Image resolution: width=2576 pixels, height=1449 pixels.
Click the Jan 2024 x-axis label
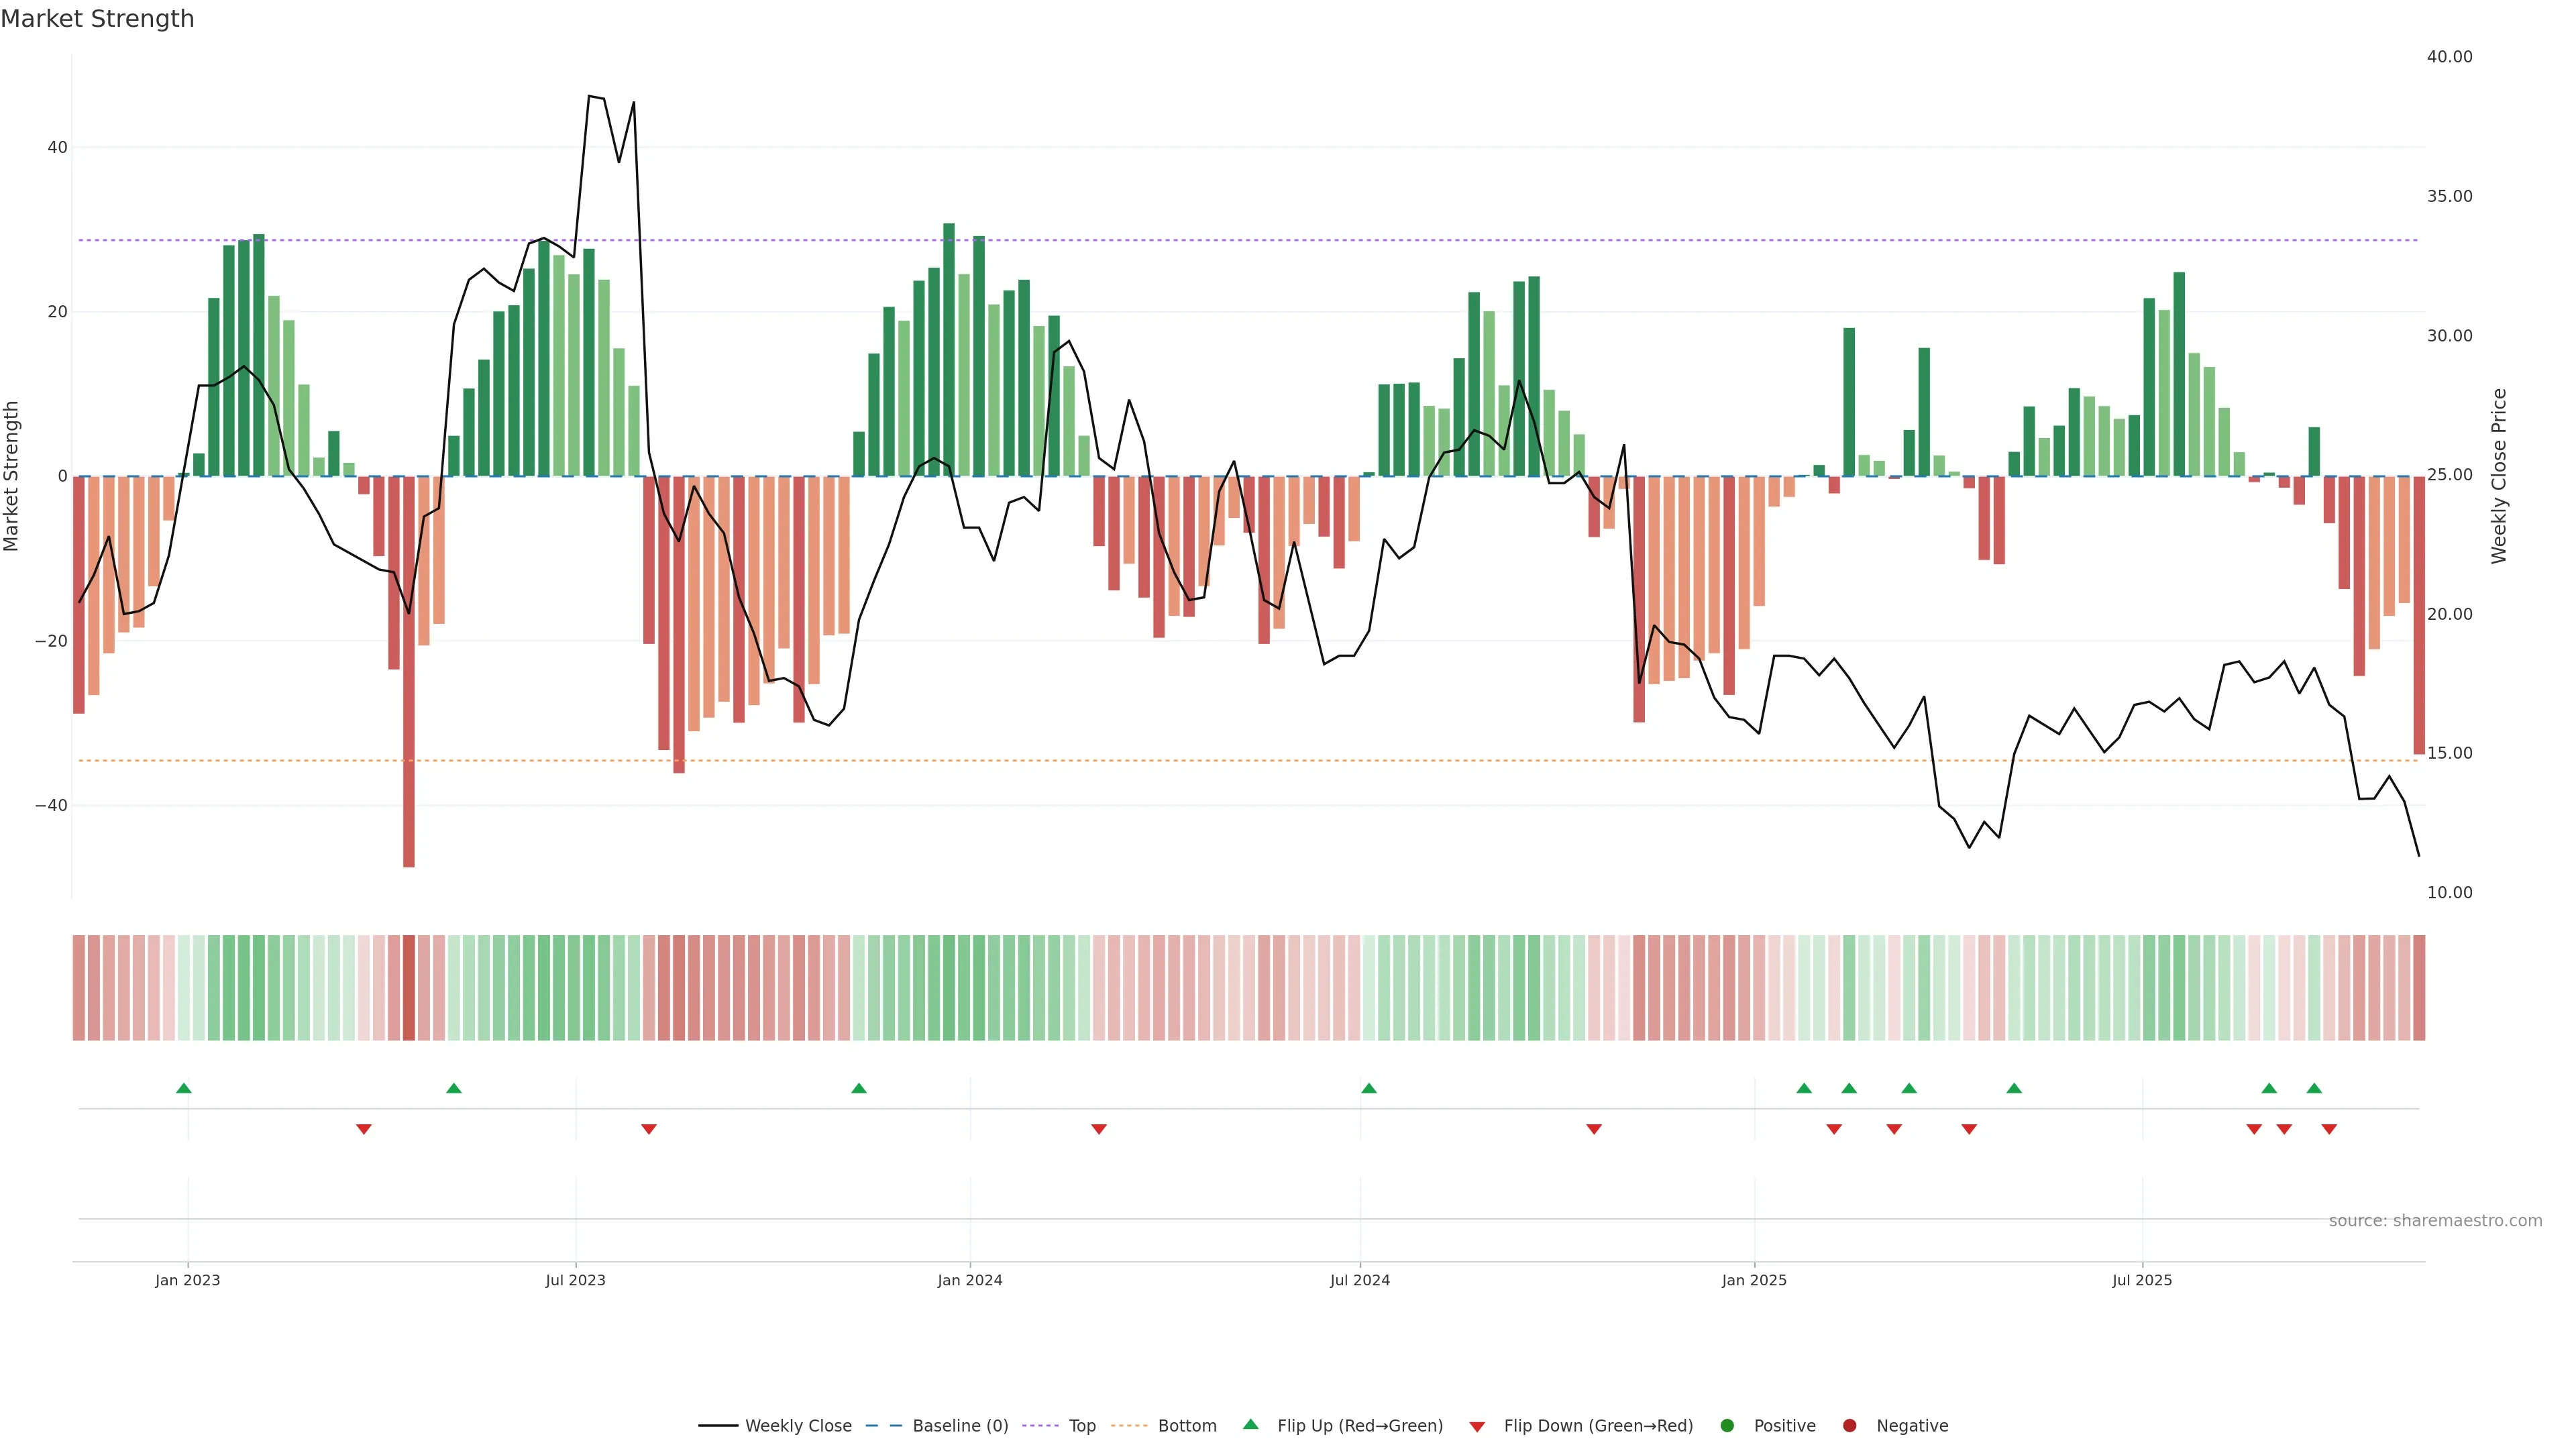[x=969, y=1280]
